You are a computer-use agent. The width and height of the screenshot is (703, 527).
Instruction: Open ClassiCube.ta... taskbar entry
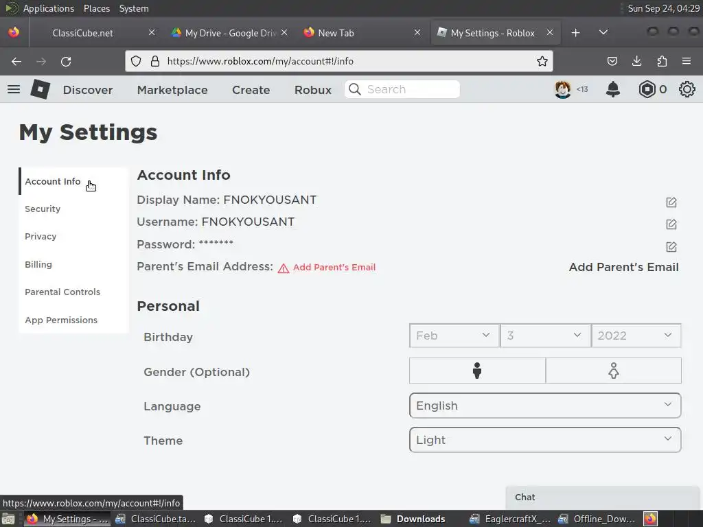(x=156, y=519)
